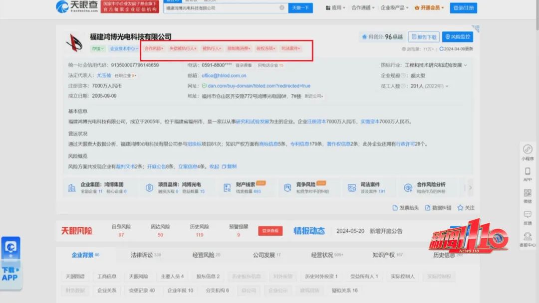Open the 竞争风险 card
Image resolution: width=539 pixels, height=303 pixels.
pos(308,187)
